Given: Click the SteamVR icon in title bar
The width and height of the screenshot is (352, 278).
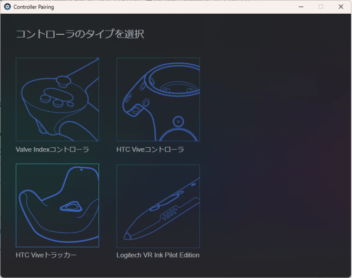Looking at the screenshot, I should click(7, 7).
